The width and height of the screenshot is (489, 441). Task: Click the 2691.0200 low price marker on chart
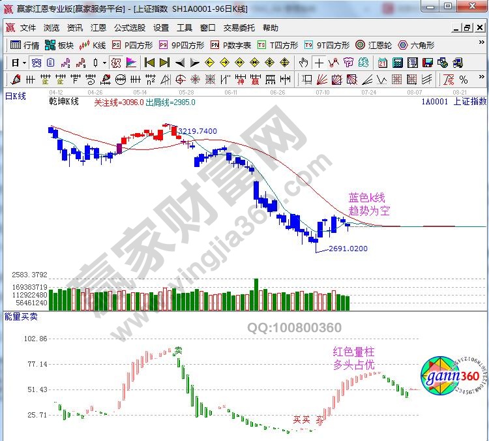tap(348, 249)
